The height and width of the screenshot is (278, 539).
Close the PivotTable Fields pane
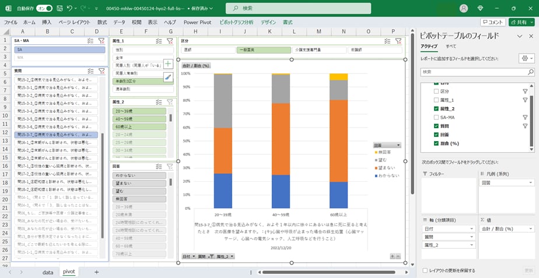click(x=530, y=36)
